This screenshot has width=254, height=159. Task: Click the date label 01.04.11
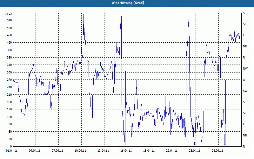(12, 151)
